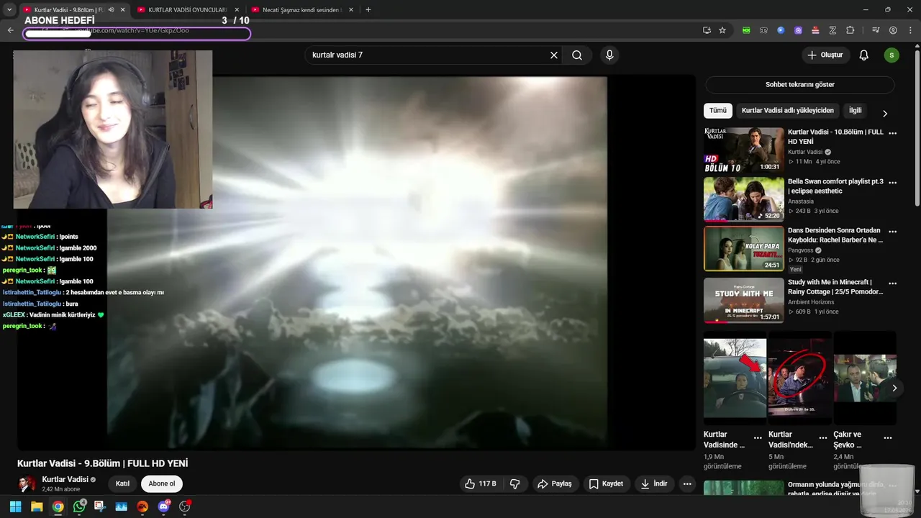Open Snipping Tool from the taskbar
Image resolution: width=921 pixels, height=518 pixels.
tap(99, 506)
